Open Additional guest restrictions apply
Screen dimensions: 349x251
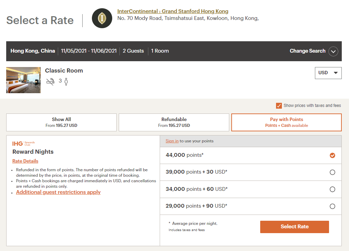[58, 192]
